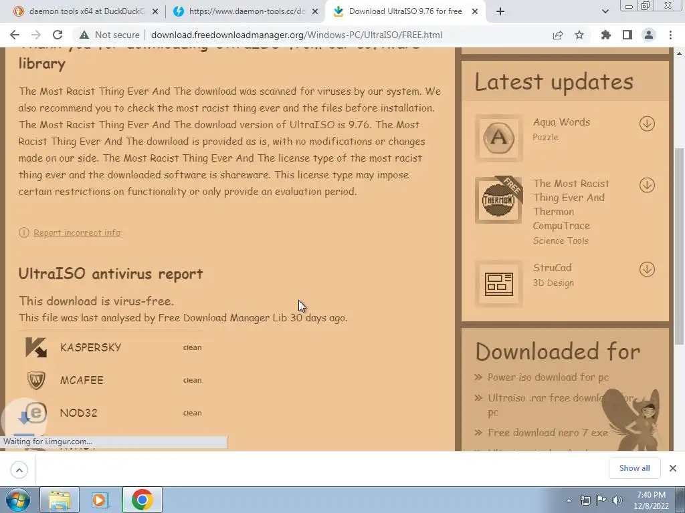Open the Windows Start button

coord(17,500)
